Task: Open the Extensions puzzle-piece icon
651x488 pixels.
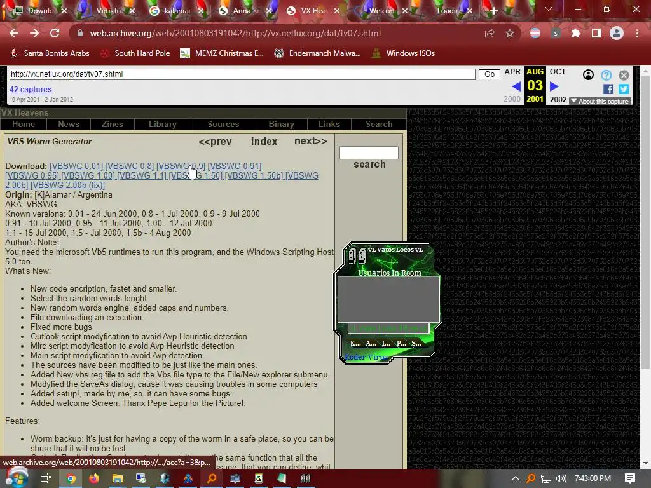Action: [576, 33]
